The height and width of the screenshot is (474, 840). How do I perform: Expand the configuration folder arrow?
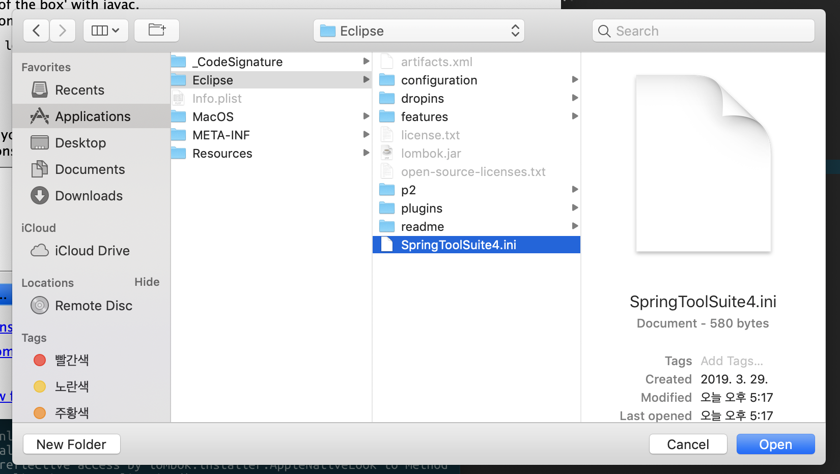[x=575, y=80]
